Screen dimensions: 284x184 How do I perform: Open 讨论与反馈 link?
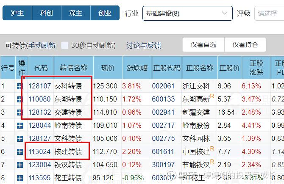coord(144,45)
